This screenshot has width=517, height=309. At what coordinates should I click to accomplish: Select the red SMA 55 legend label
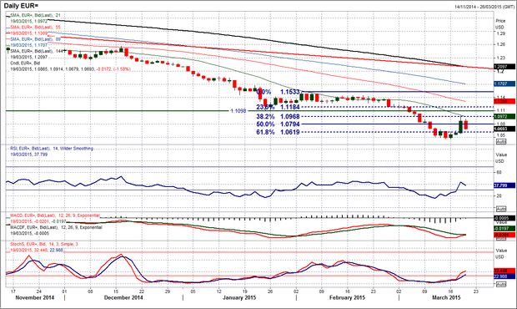(35, 27)
